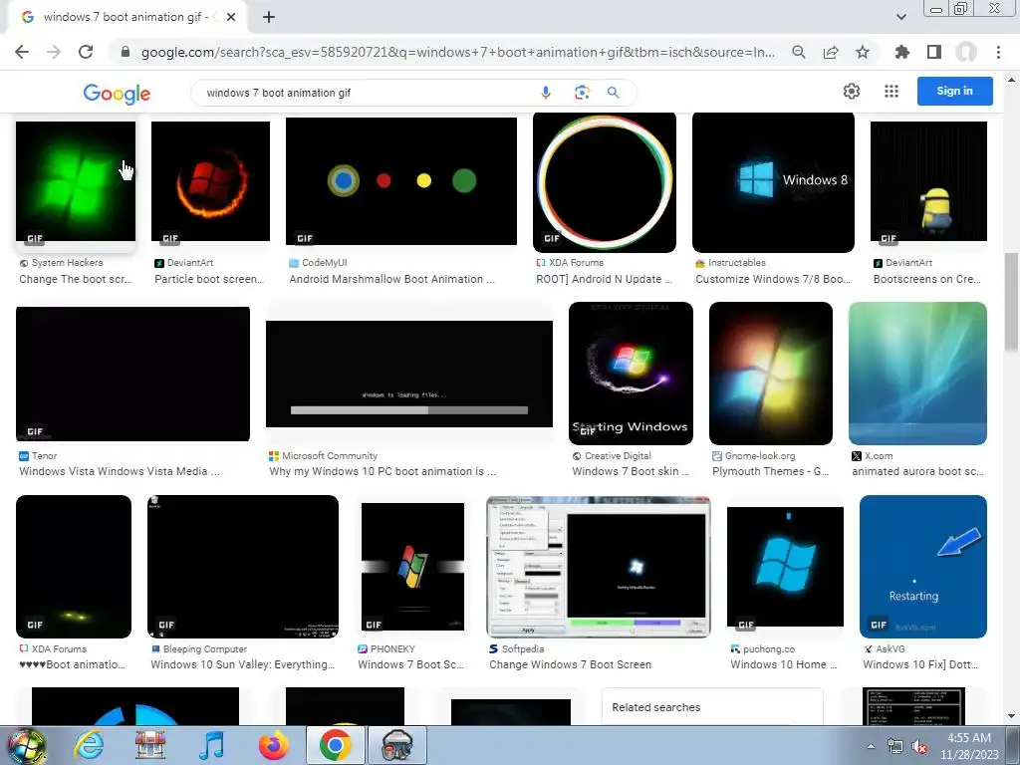Click the lock icon in address bar
Image resolution: width=1020 pixels, height=765 pixels.
[x=126, y=52]
